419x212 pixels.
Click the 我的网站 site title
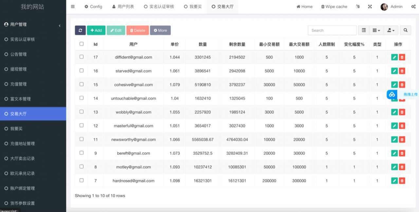pyautogui.click(x=32, y=7)
